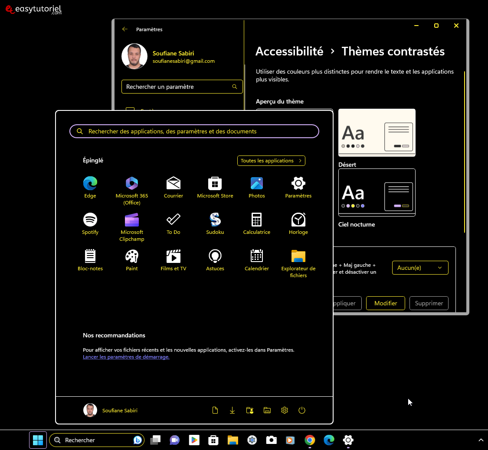Open Paint from pinned apps
Viewport: 488px width, 450px height.
click(131, 260)
